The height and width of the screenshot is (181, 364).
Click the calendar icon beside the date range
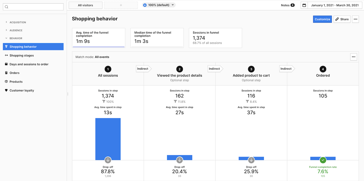coord(304,5)
